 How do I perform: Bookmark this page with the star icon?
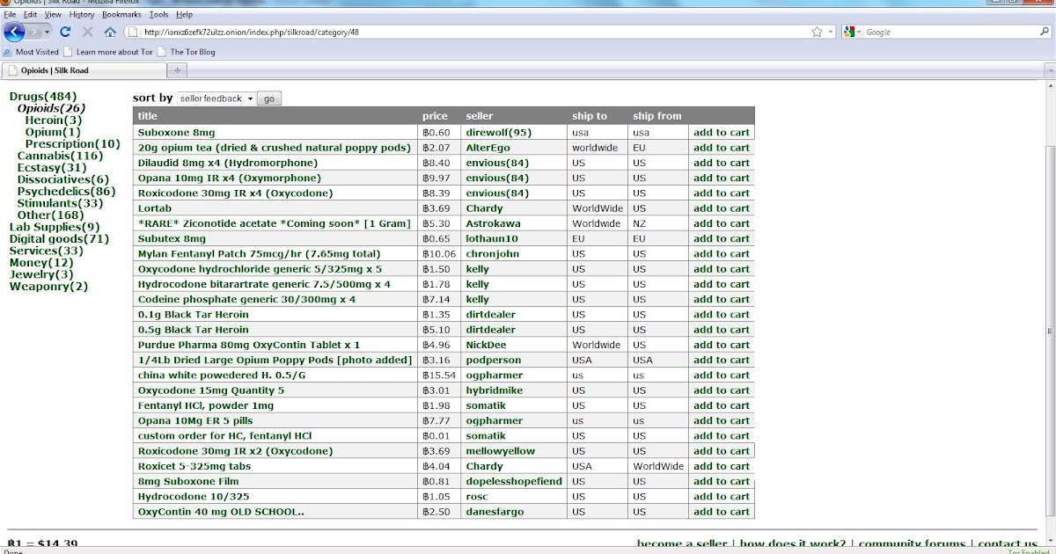[817, 32]
